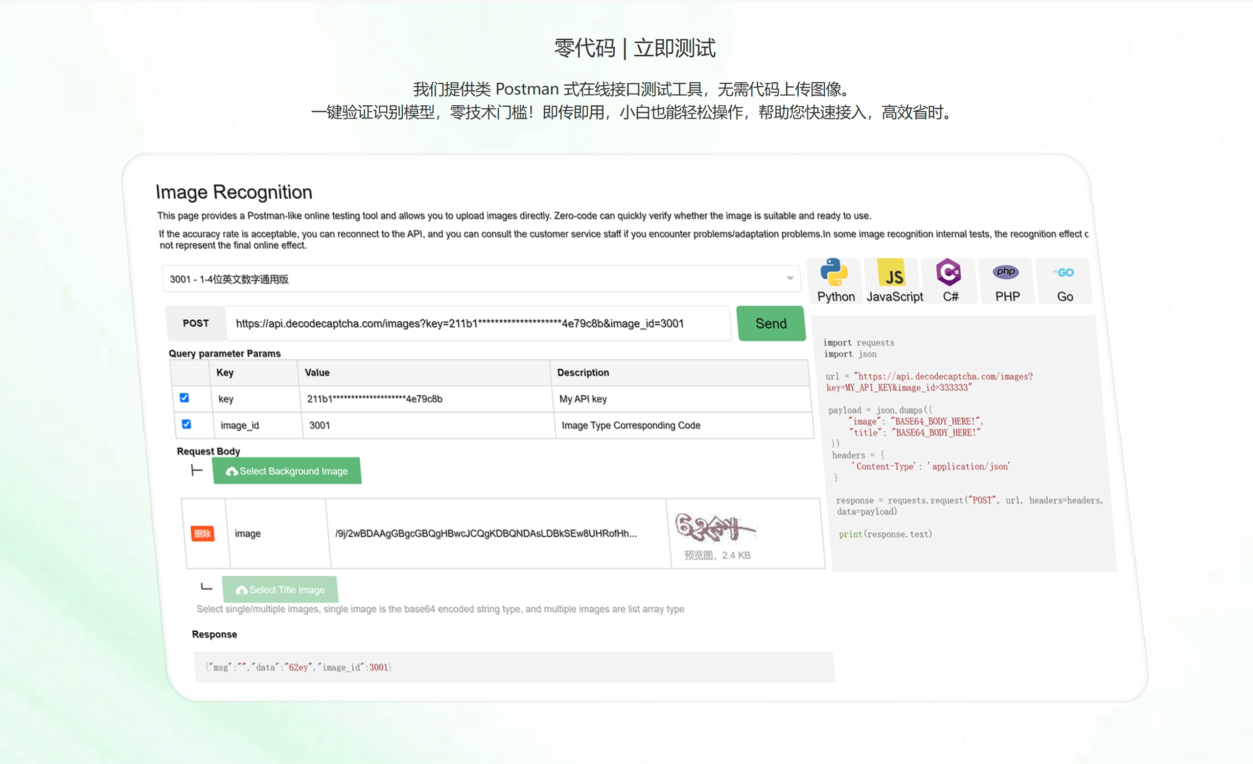Screen dimensions: 1253x764
Task: Click Select Title Image button
Action: click(280, 590)
